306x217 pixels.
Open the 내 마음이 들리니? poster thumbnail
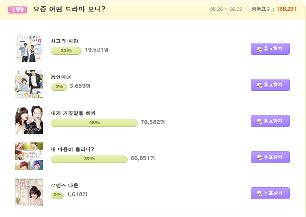click(29, 156)
